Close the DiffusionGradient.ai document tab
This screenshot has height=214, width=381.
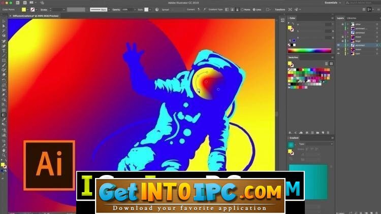(10, 16)
